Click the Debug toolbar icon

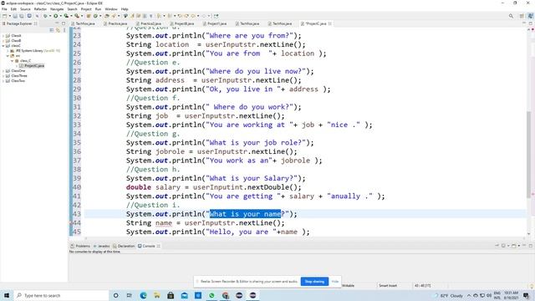click(45, 16)
